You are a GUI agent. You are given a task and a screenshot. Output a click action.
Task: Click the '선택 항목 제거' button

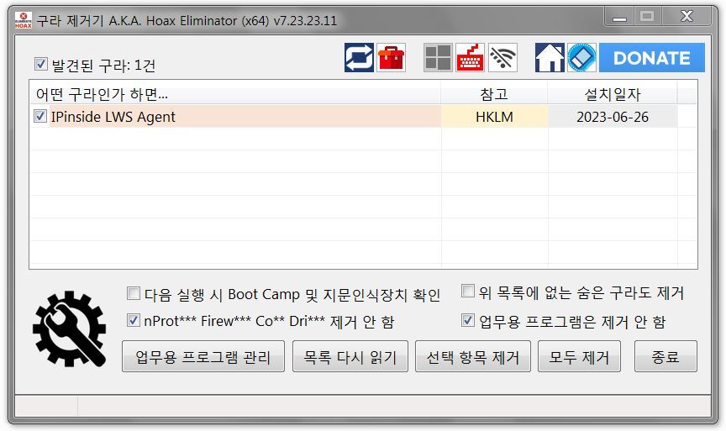473,356
